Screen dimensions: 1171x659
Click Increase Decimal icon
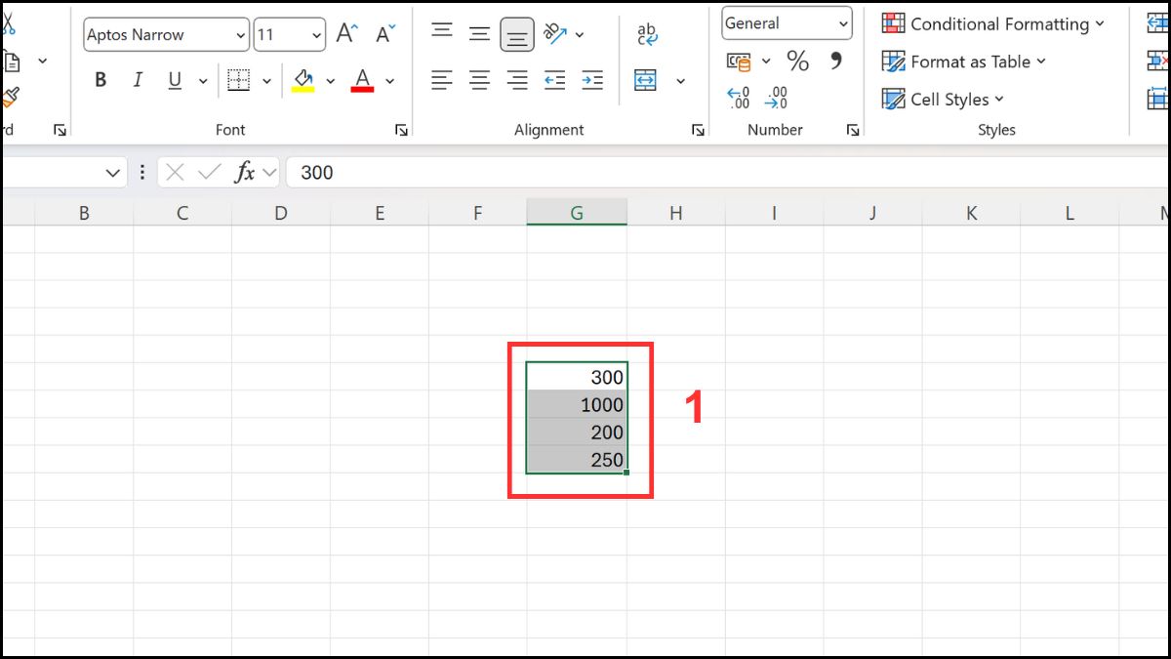(738, 98)
